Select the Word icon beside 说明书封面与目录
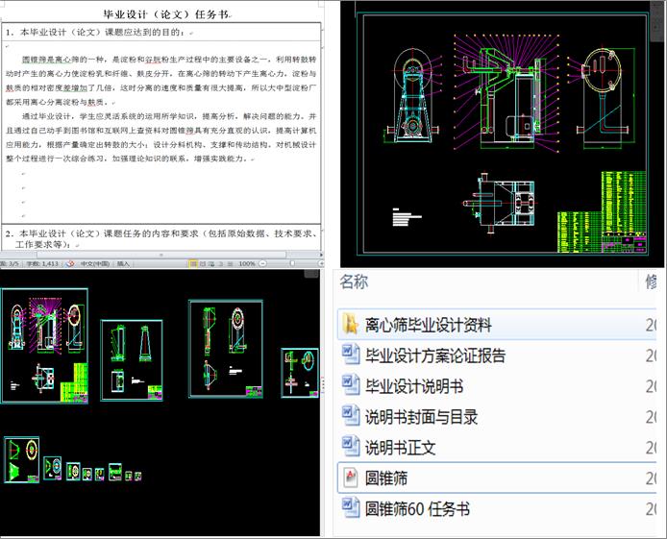The image size is (667, 539). pyautogui.click(x=351, y=416)
